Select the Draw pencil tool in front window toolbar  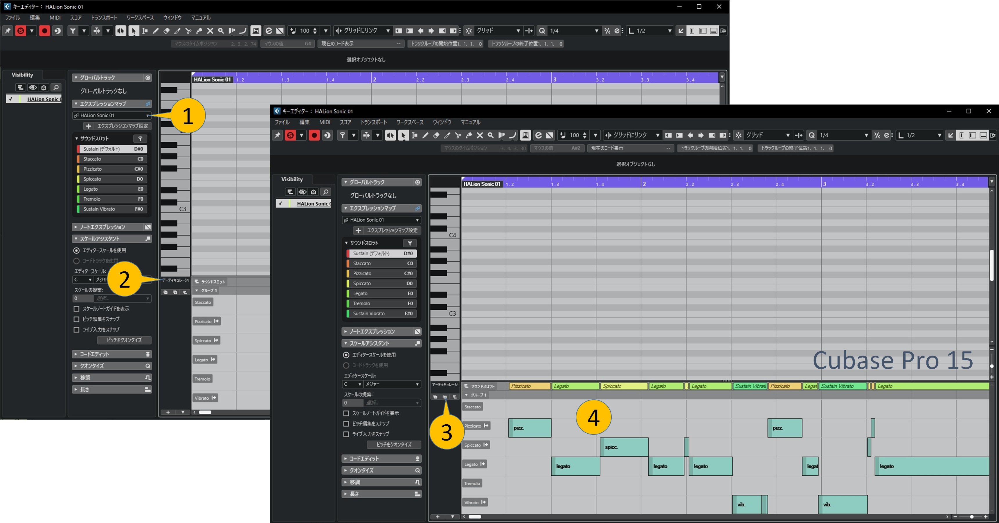tap(425, 135)
